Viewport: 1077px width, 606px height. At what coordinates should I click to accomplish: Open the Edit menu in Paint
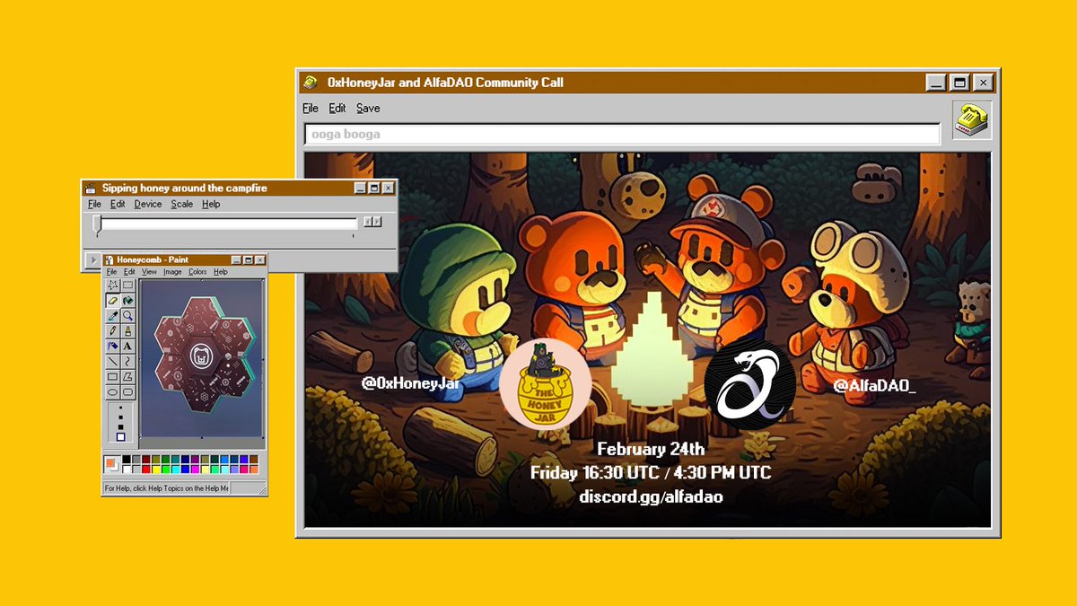(x=129, y=271)
